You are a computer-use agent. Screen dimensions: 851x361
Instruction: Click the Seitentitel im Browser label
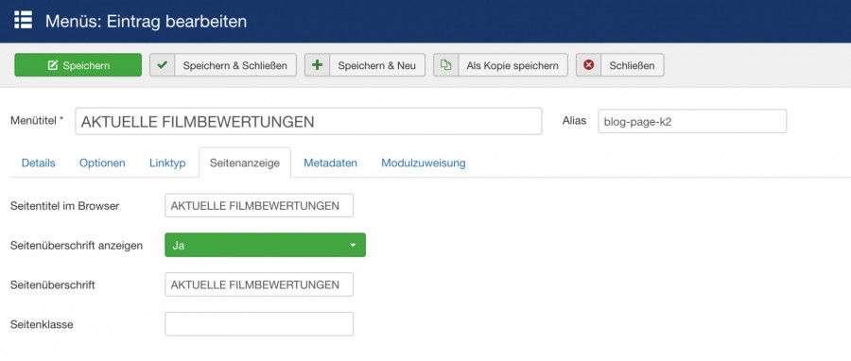click(65, 206)
